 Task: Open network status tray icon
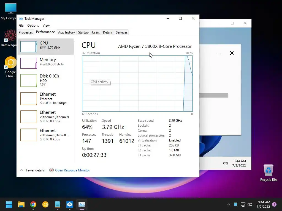pyautogui.click(x=243, y=204)
